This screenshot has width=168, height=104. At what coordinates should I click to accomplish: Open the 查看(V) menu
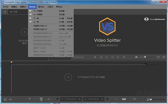pyautogui.click(x=23, y=7)
